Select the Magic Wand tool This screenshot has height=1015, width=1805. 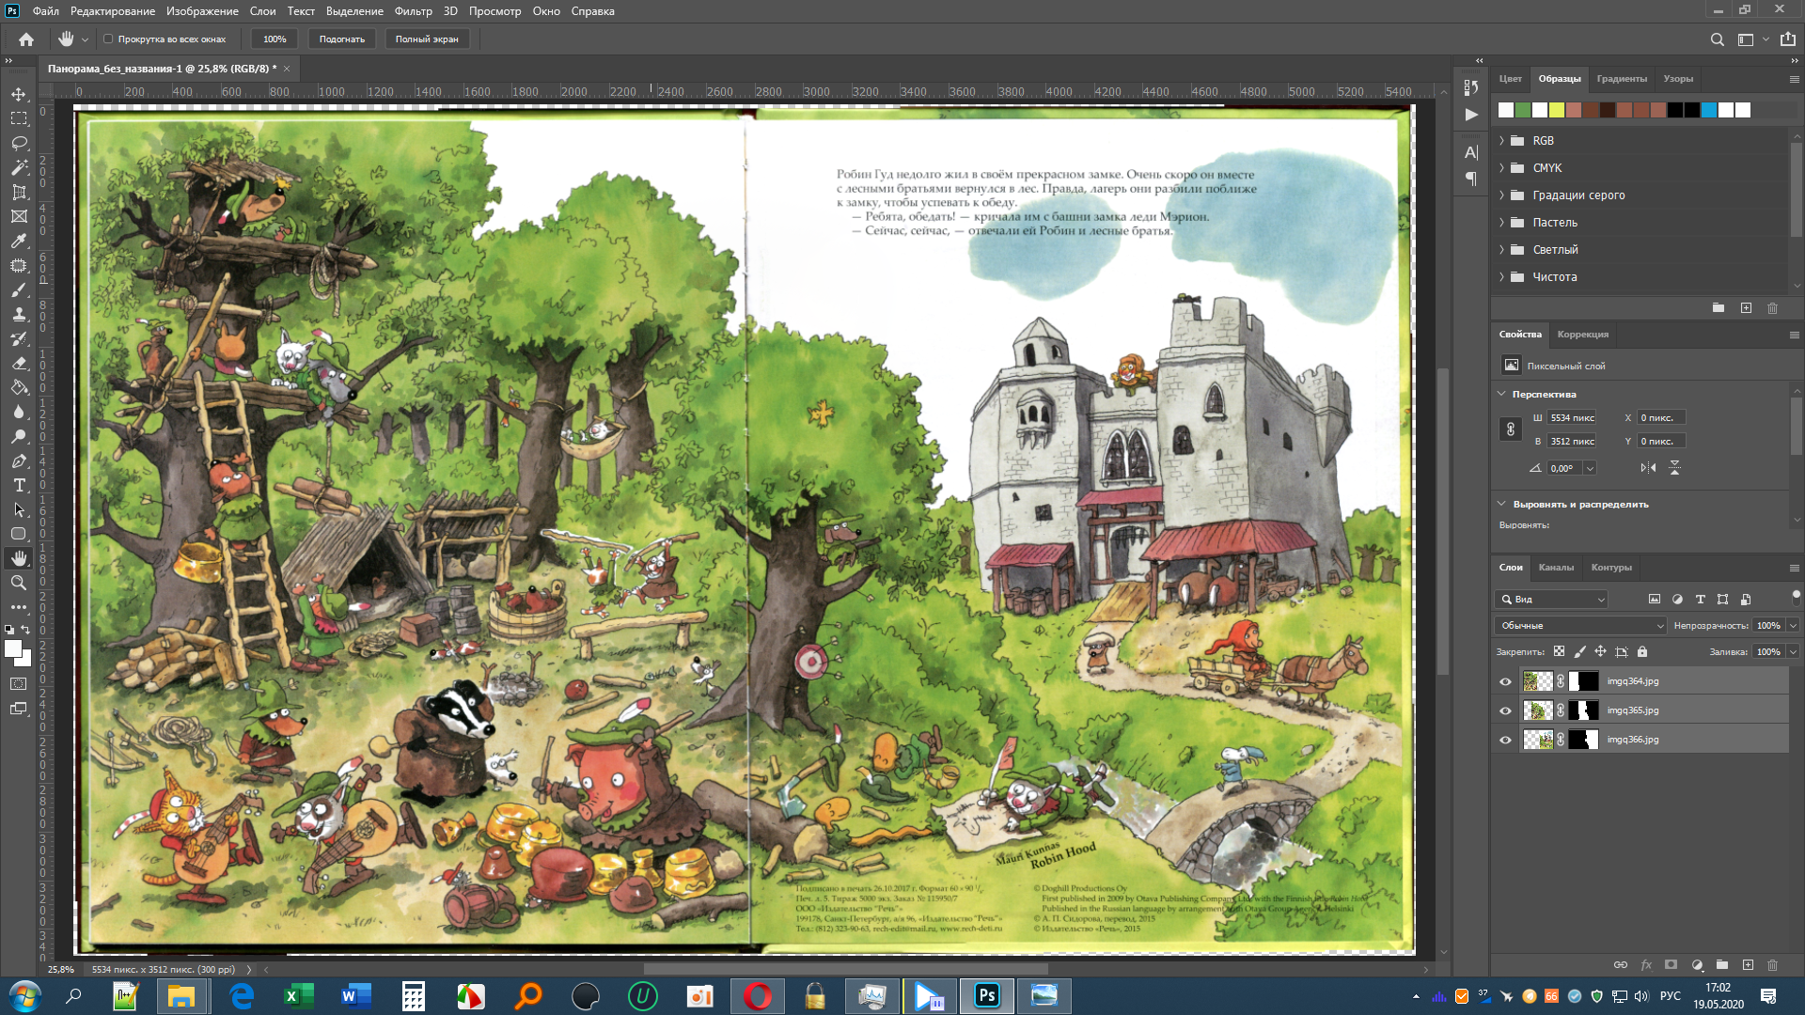click(x=19, y=167)
